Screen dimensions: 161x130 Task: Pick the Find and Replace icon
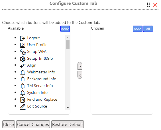click(x=23, y=100)
